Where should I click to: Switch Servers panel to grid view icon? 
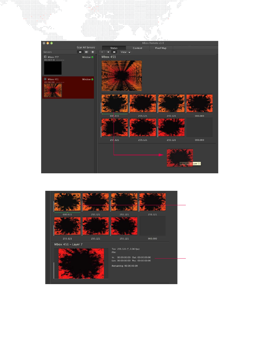coord(86,52)
